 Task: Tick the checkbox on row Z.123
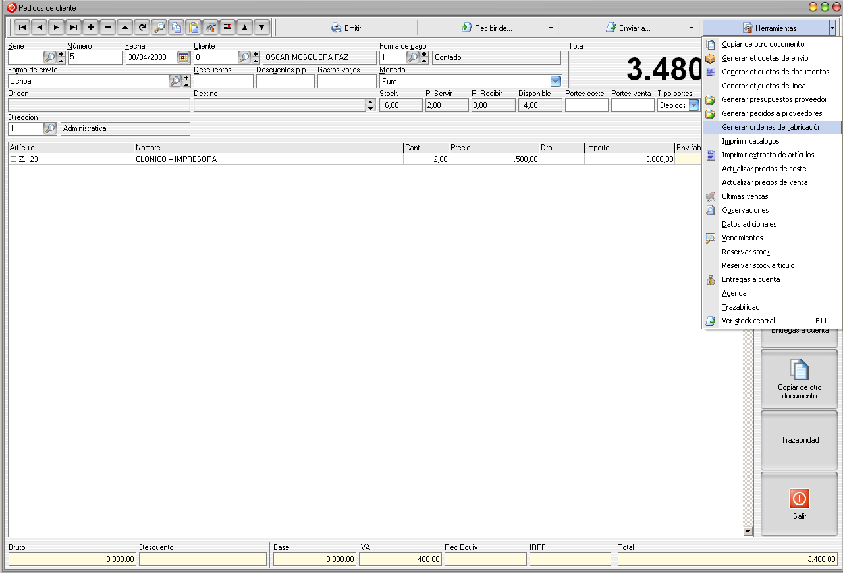(13, 159)
